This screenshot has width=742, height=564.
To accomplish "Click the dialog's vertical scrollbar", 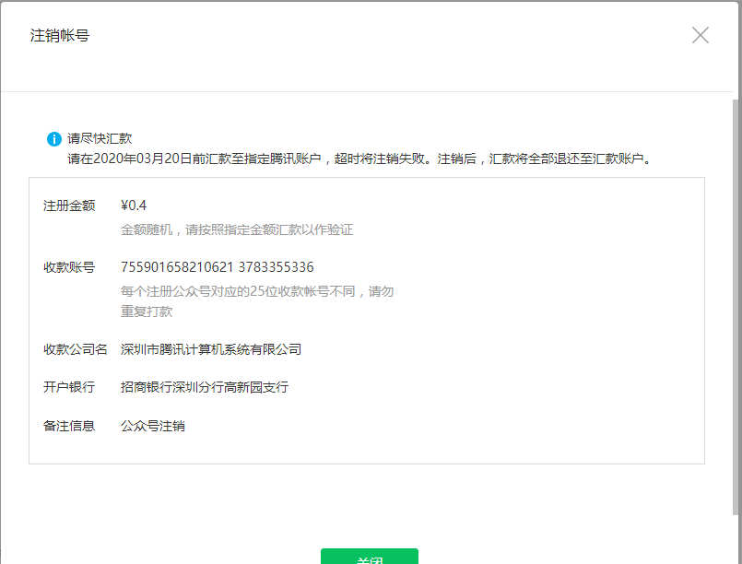I will [735, 307].
